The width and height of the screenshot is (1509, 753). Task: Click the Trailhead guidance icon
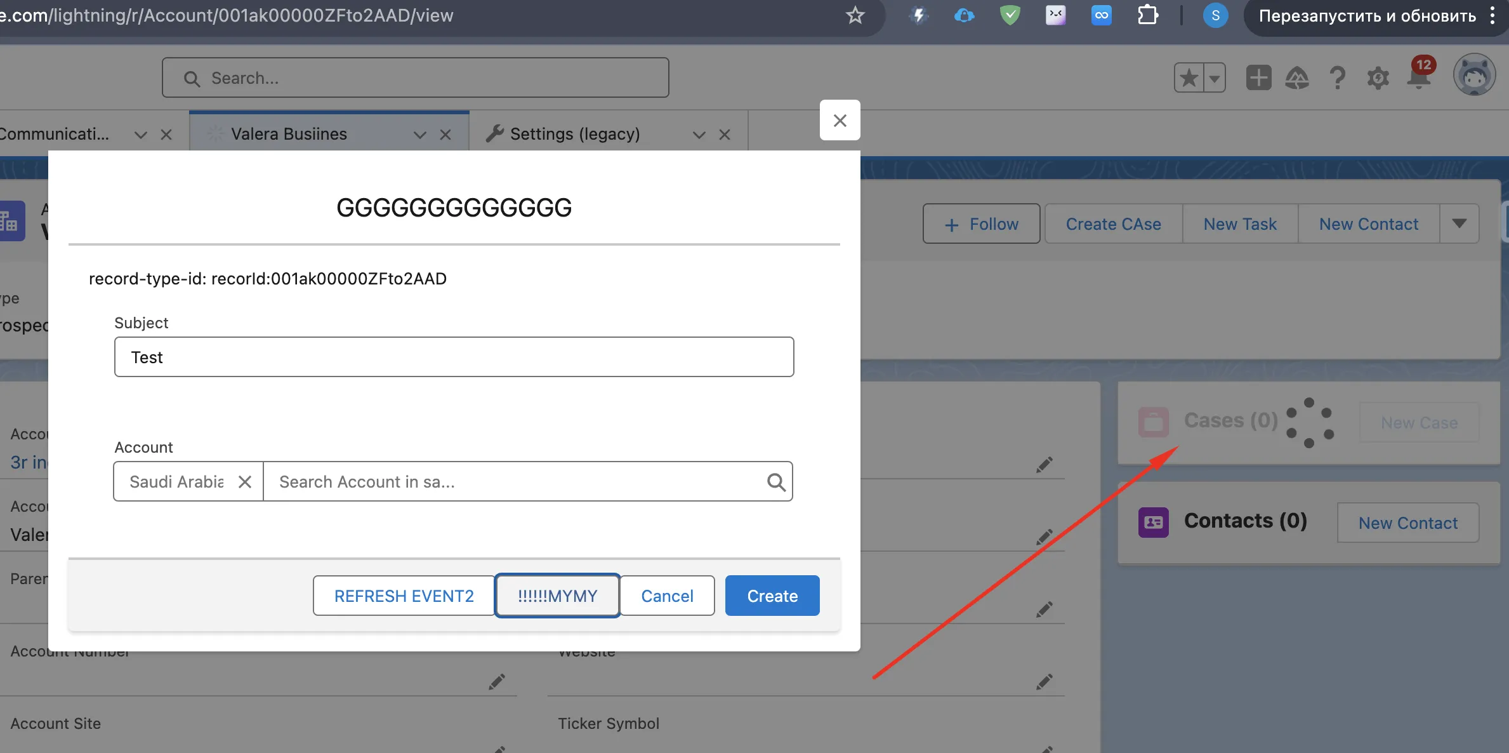[x=1296, y=79]
